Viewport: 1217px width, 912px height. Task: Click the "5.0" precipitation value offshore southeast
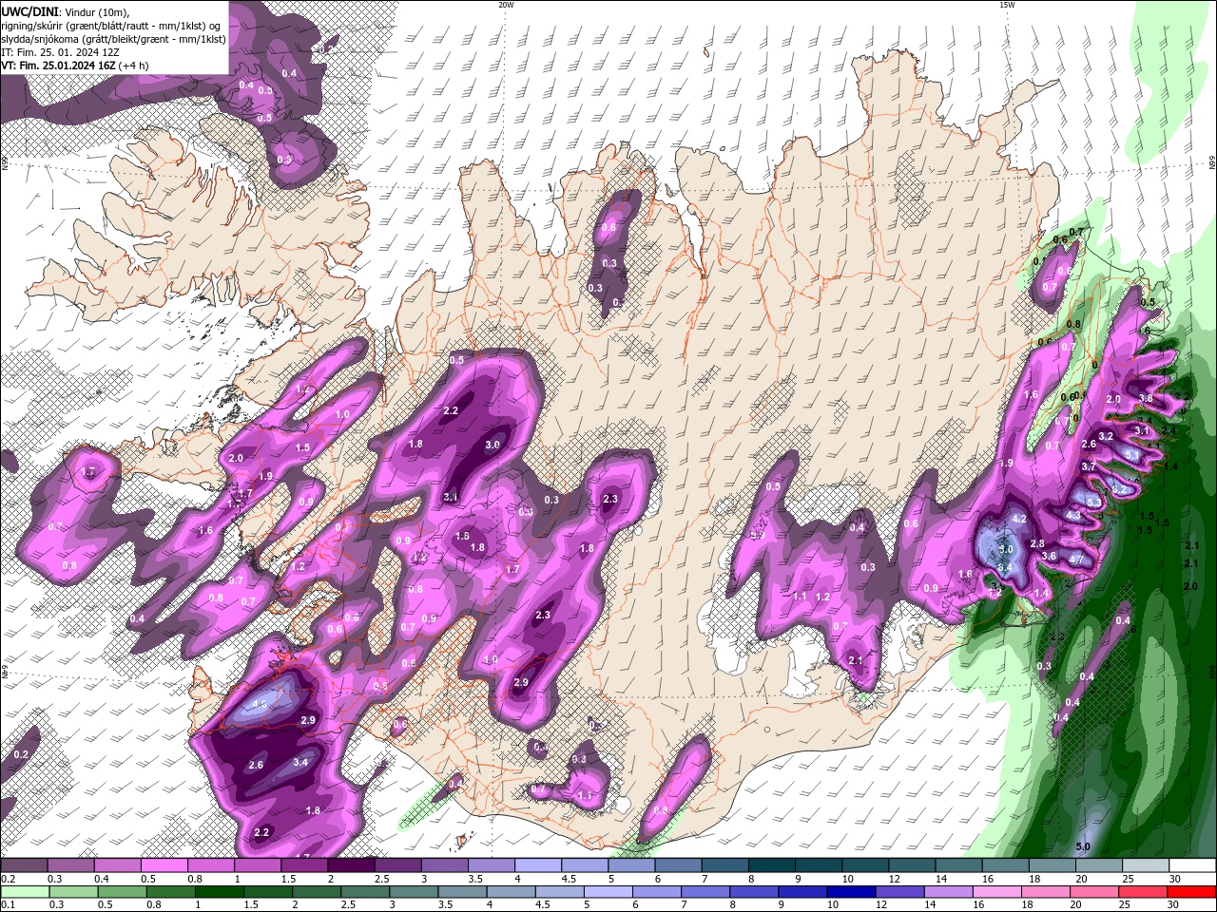1082,846
